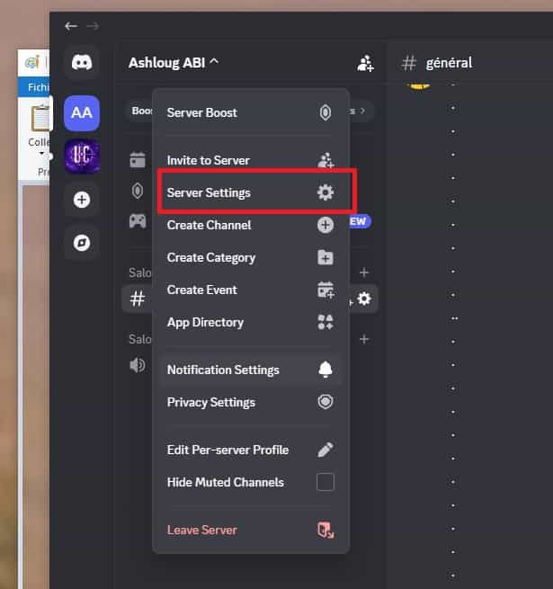Click Leave Server

(x=251, y=530)
